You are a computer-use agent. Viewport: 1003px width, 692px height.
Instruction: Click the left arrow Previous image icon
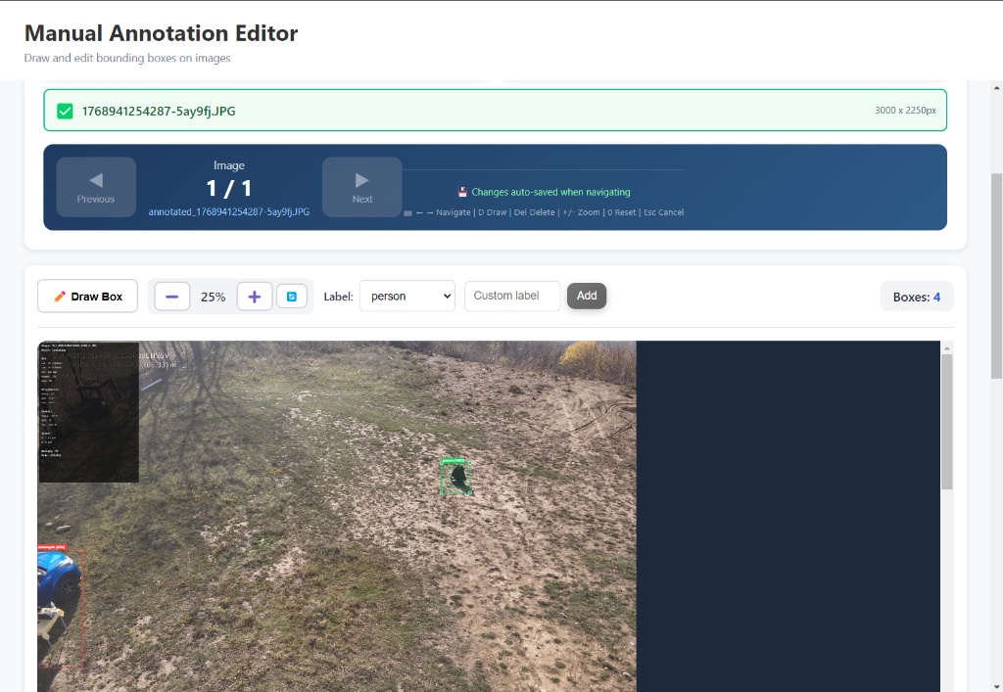coord(96,180)
